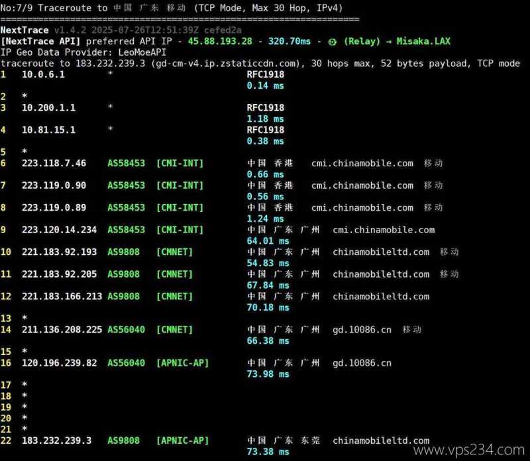The image size is (530, 461).
Task: Click the relay globe icon before "(Relay)"
Action: pos(331,41)
